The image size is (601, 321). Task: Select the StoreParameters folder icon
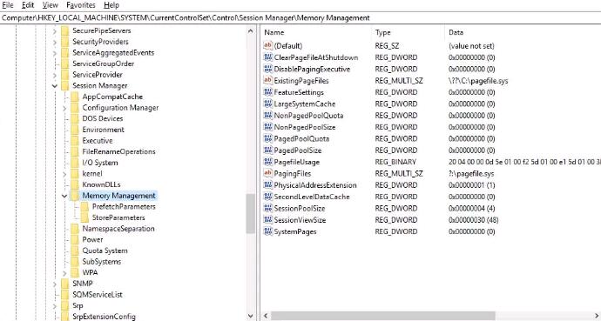coord(84,217)
